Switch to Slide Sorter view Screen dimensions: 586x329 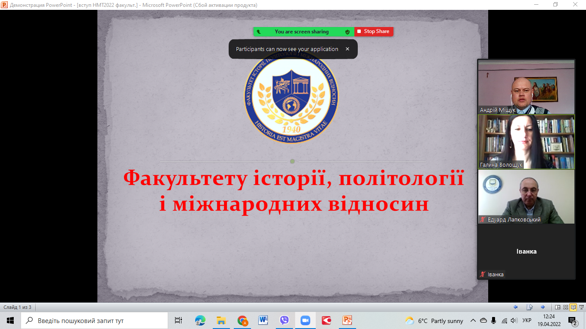click(x=565, y=307)
